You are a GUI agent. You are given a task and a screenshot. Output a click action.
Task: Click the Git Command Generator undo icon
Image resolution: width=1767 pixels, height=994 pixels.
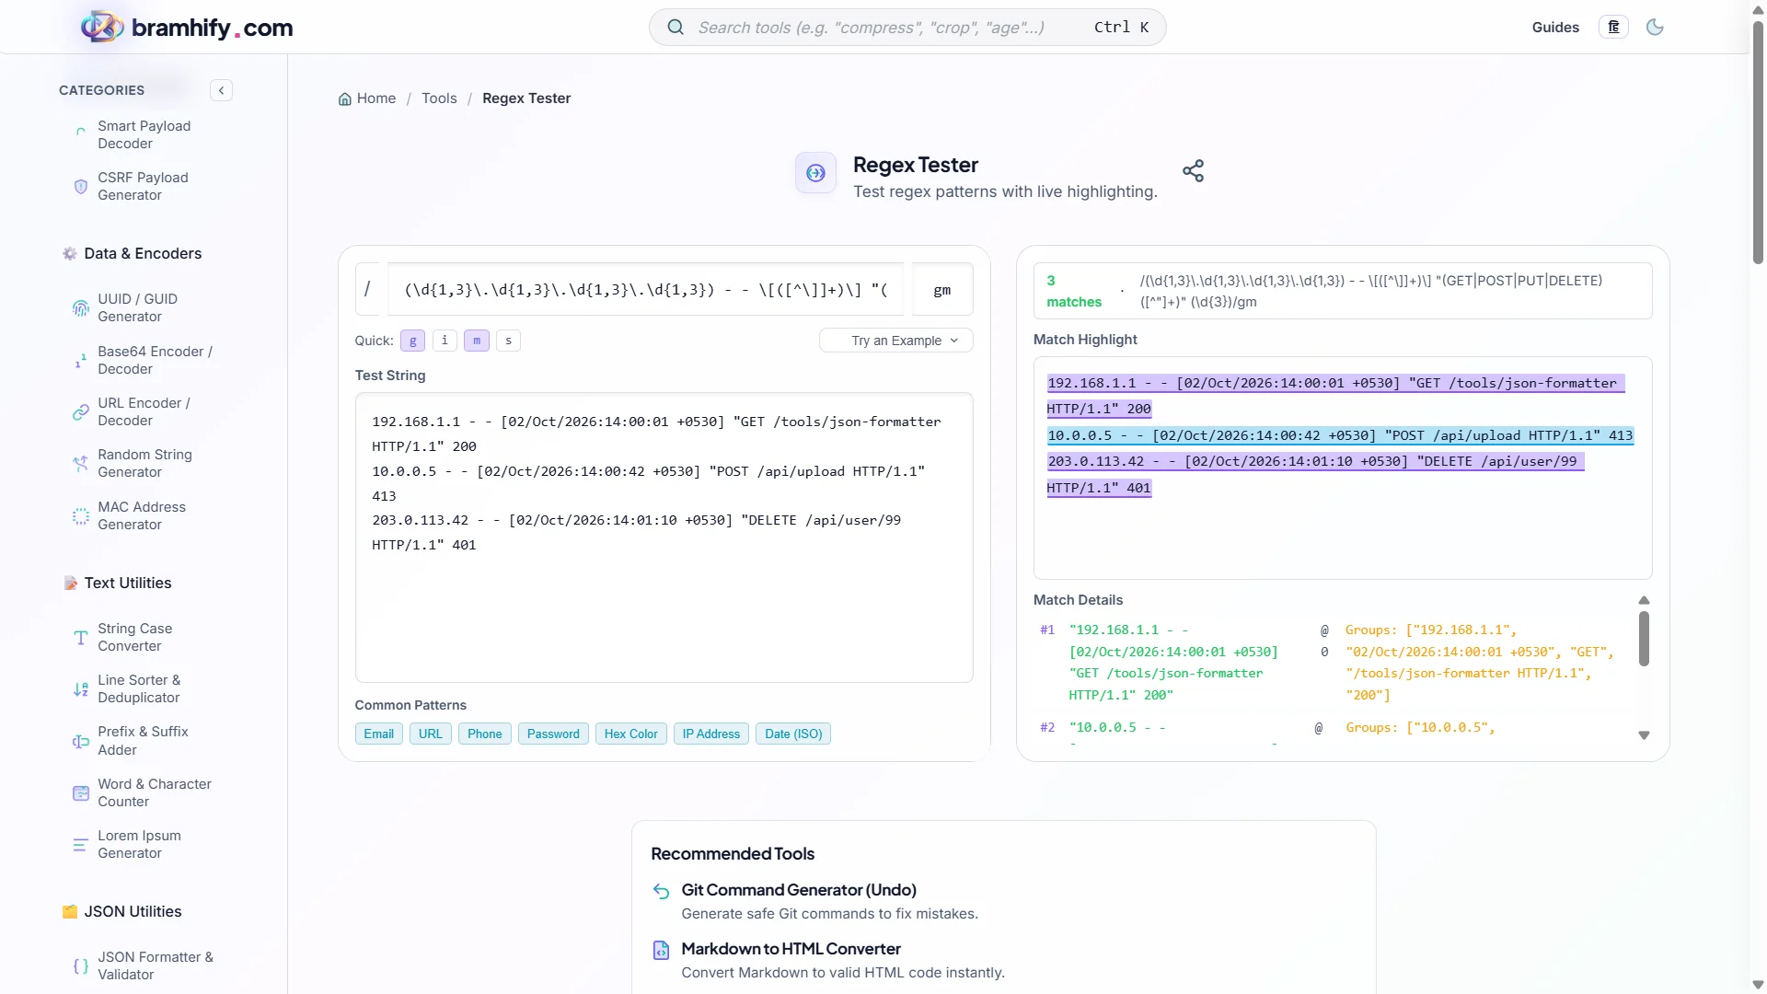coord(661,891)
